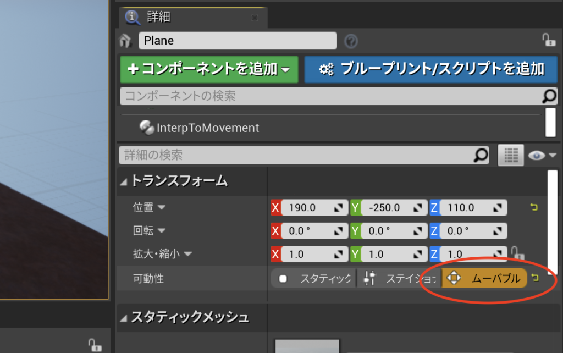
Task: Open the 位置 dropdown arrow
Action: pyautogui.click(x=162, y=208)
